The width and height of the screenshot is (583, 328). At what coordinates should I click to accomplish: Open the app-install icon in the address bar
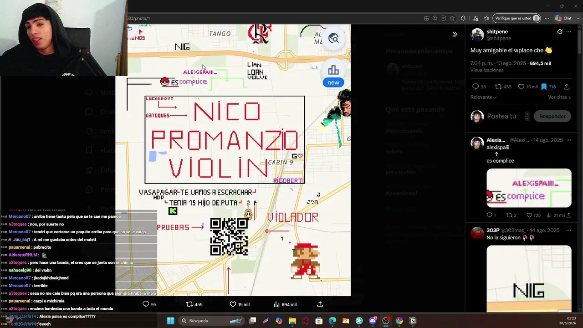[x=426, y=18]
